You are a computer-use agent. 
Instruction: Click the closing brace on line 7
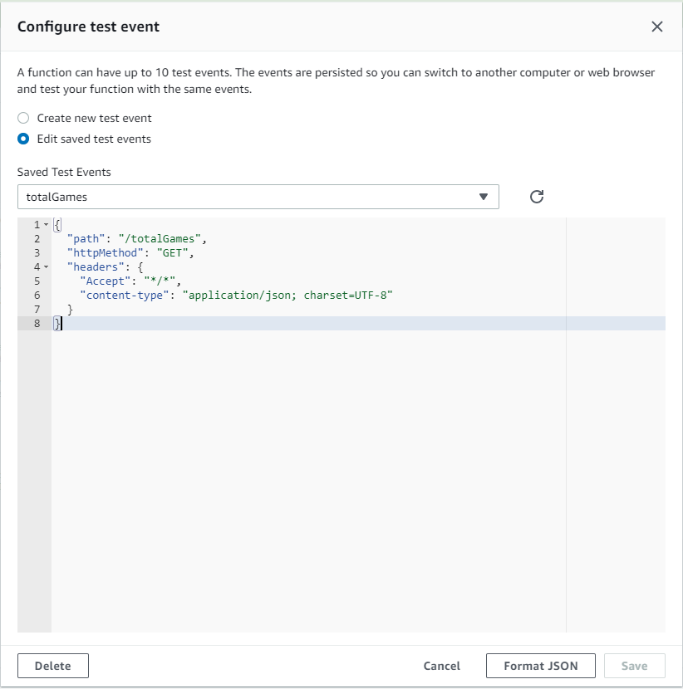click(70, 310)
